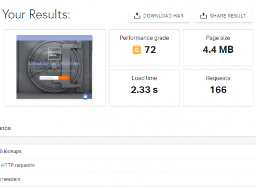Select the Performance grade card
Viewport: 256px width, 188px height.
tap(144, 48)
